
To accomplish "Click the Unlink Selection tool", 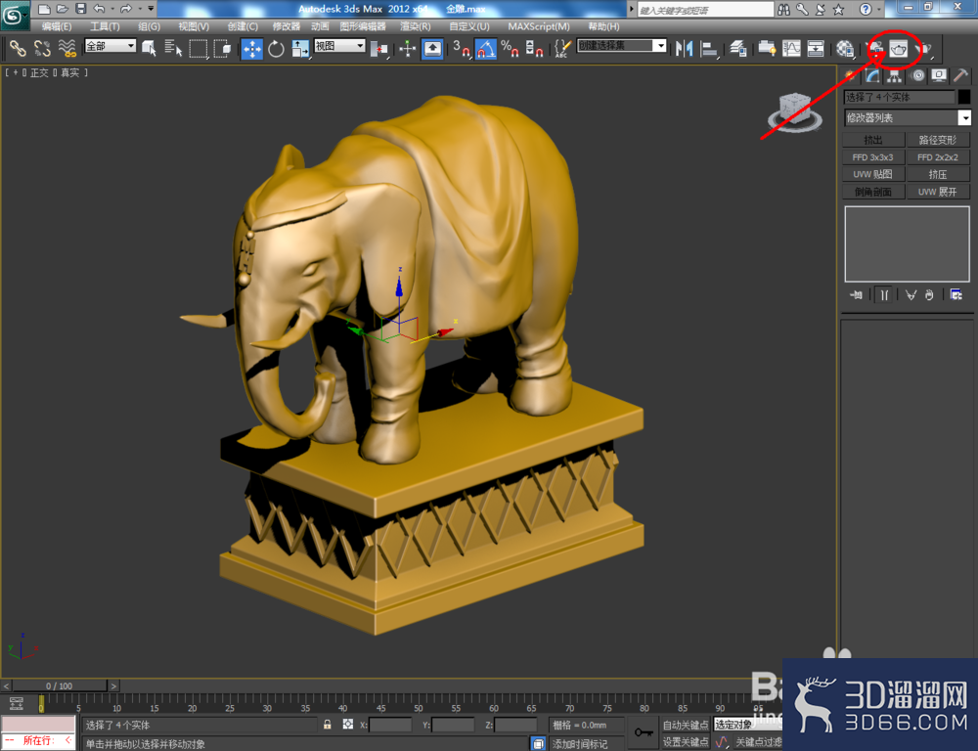I will (42, 48).
